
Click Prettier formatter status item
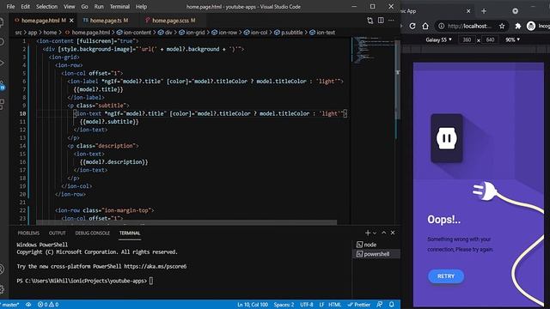click(359, 305)
